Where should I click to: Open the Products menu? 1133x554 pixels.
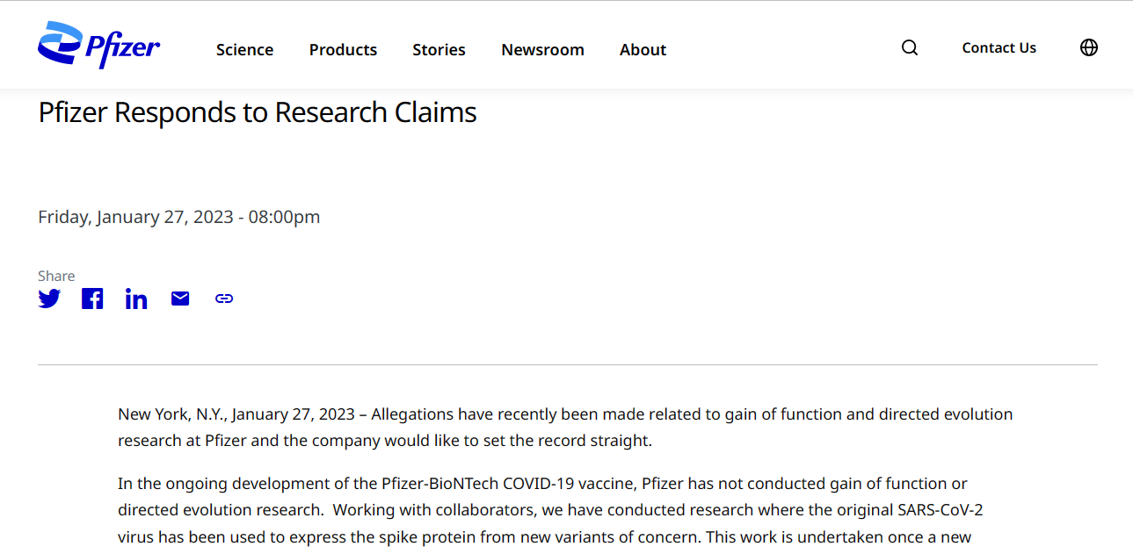343,50
